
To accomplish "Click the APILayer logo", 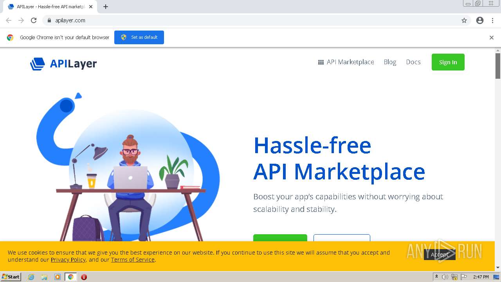I will pos(63,63).
